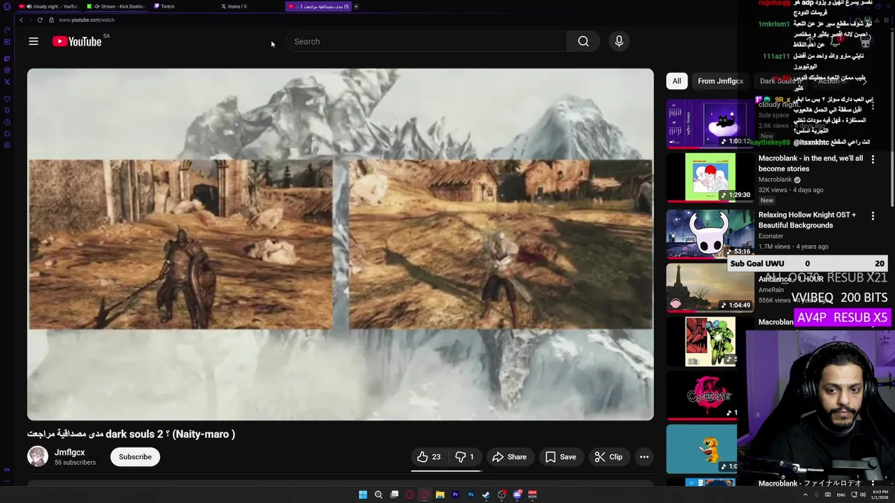Image resolution: width=895 pixels, height=503 pixels.
Task: Open Discord from taskbar
Action: [517, 495]
